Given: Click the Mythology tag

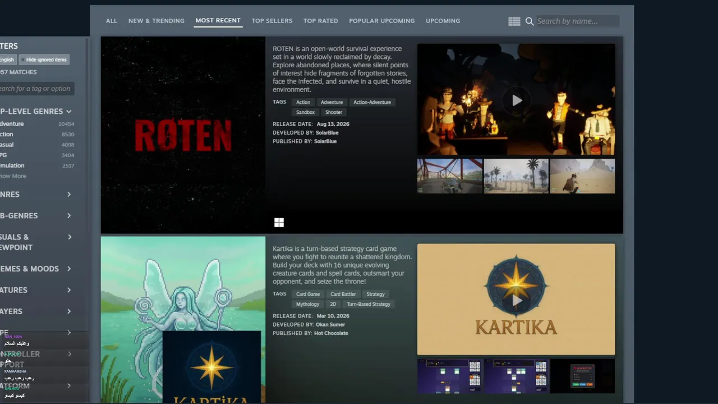Looking at the screenshot, I should 307,304.
